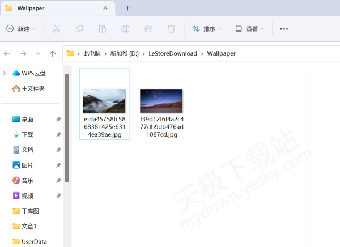Viewport: 340px width, 247px height.
Task: Click the Copy icon in toolbar
Action: coord(79,29)
